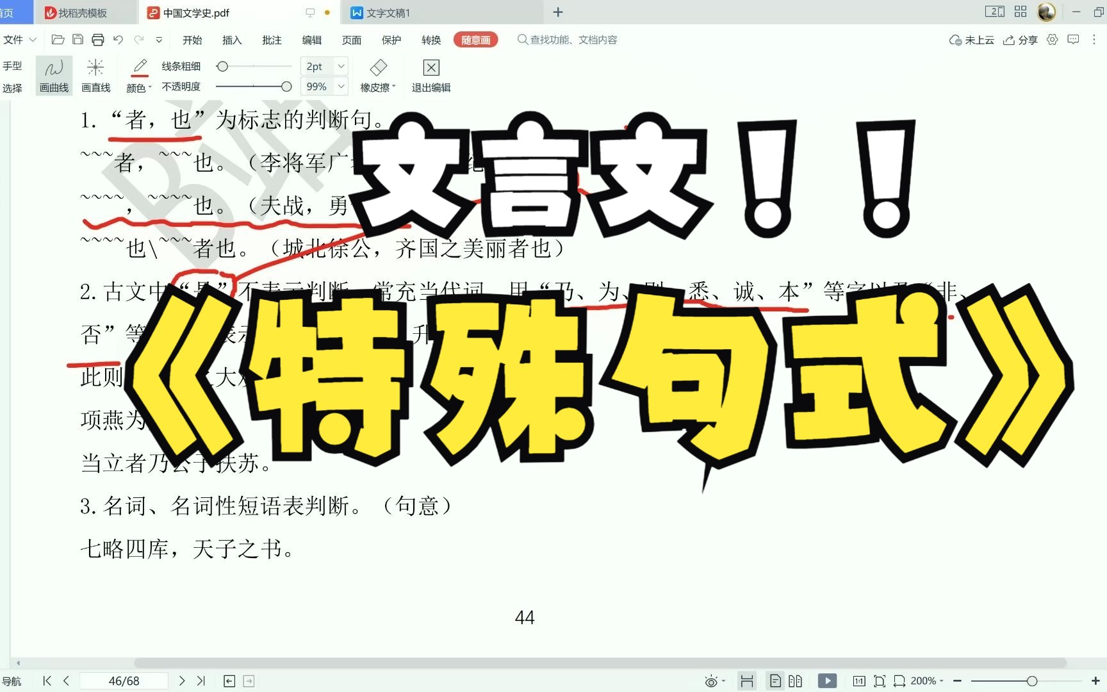Select the 画直线 straight line tool
The image size is (1107, 692).
[95, 74]
